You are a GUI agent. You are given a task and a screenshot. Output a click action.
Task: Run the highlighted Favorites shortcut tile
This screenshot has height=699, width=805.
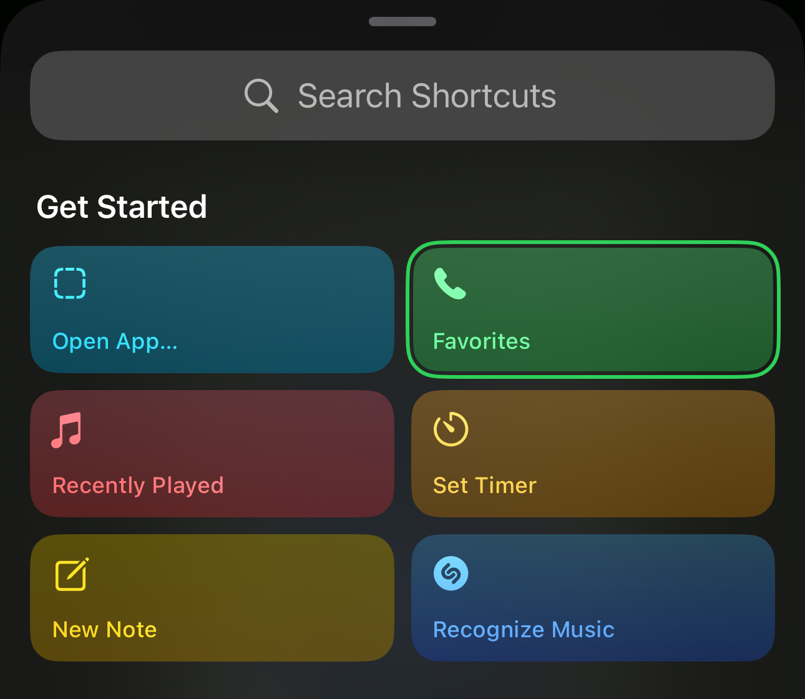(x=593, y=310)
